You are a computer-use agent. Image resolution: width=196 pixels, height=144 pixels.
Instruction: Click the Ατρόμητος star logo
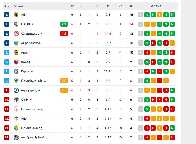point(16,90)
